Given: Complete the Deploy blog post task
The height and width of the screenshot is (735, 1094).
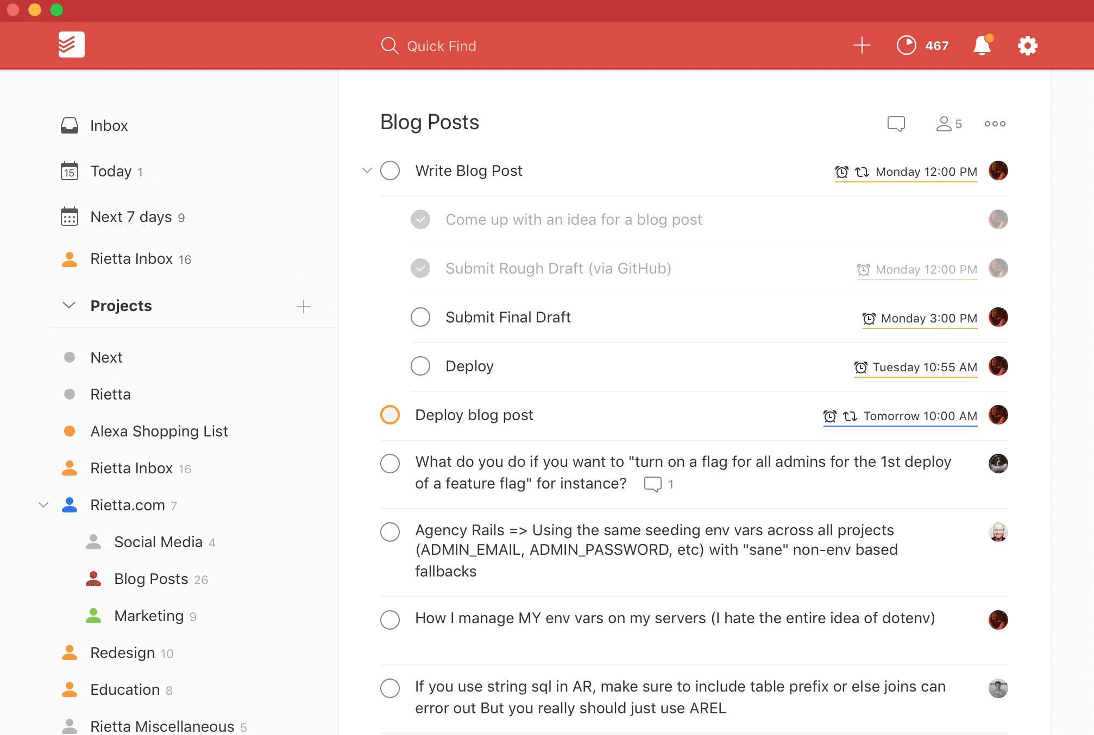Looking at the screenshot, I should tap(390, 415).
